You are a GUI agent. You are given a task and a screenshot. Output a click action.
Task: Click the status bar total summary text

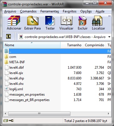coord(86,121)
